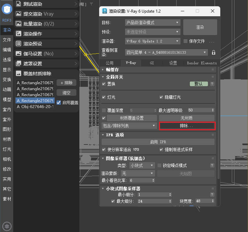Click the bear logo icon above RDF3
This screenshot has width=248, height=232.
(x=7, y=9)
